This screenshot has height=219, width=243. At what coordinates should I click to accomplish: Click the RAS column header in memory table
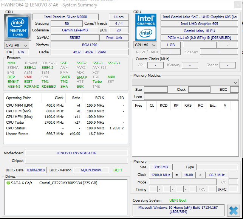[x=188, y=106]
